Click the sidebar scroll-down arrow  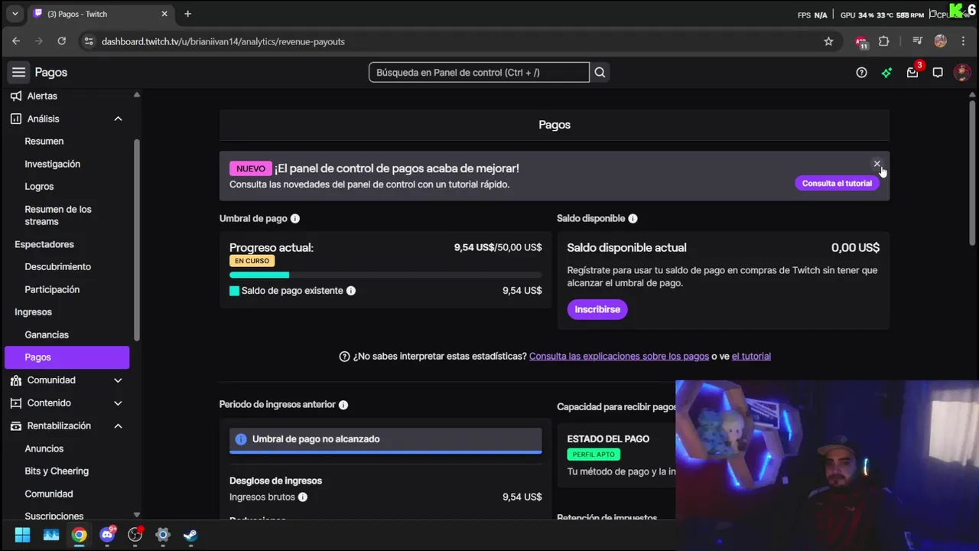click(137, 515)
